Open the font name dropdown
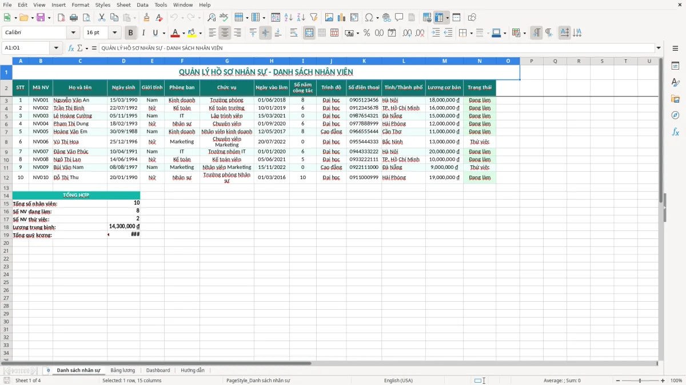Screen dimensions: 686x385 pos(73,33)
